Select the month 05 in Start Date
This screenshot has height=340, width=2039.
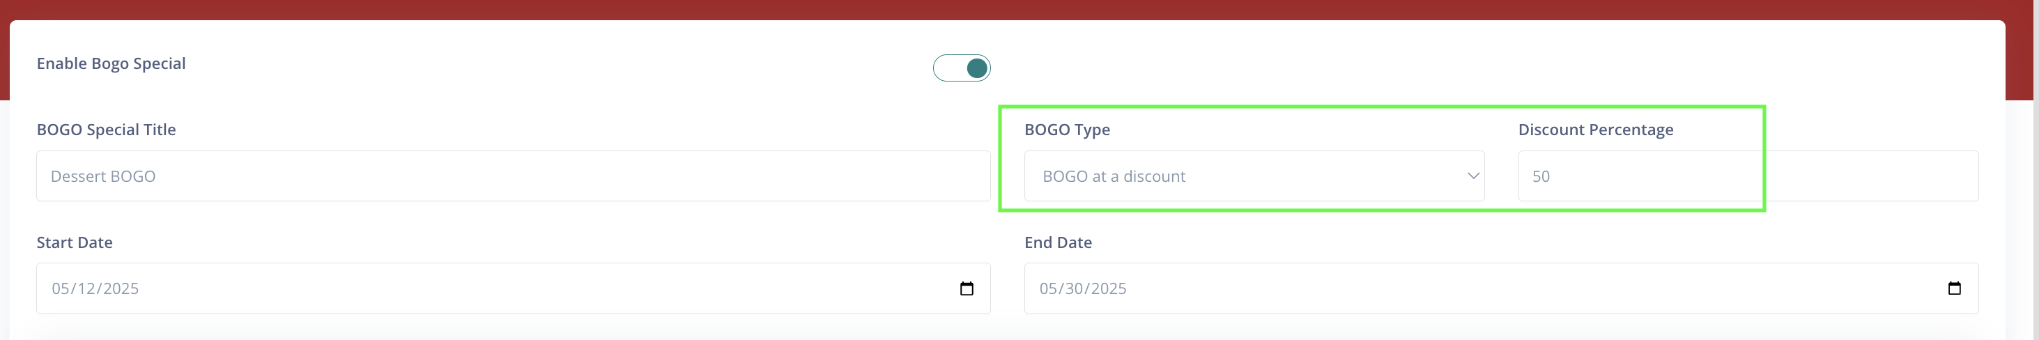point(60,288)
